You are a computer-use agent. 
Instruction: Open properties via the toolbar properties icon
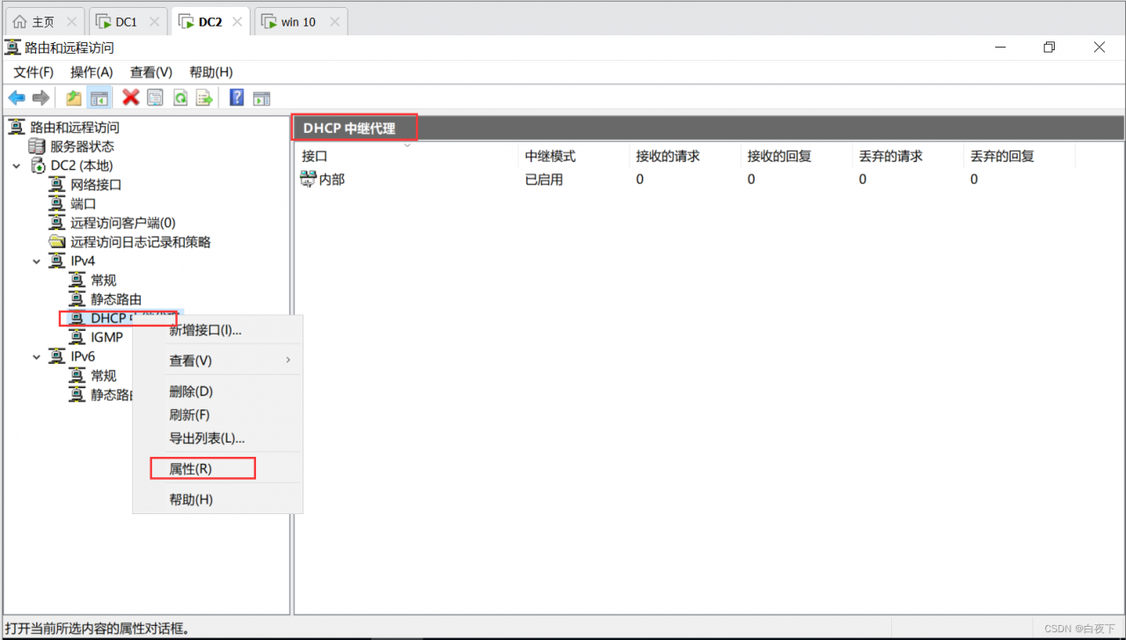pos(156,98)
